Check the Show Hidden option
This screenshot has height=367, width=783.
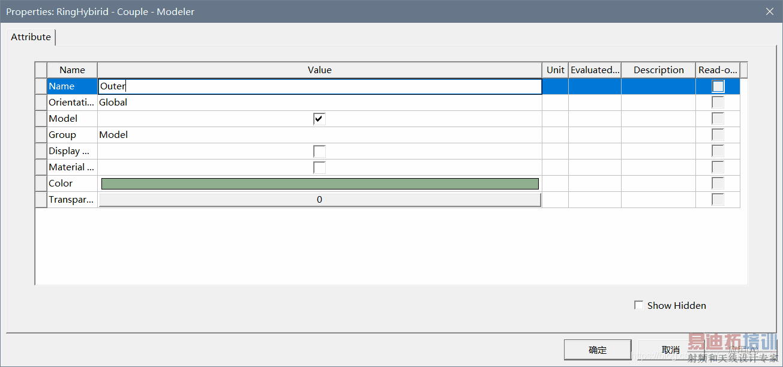click(639, 305)
